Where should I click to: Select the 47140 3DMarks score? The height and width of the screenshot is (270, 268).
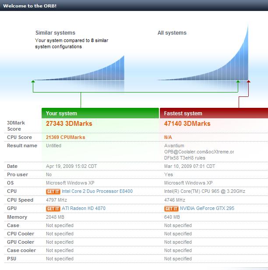pyautogui.click(x=187, y=124)
